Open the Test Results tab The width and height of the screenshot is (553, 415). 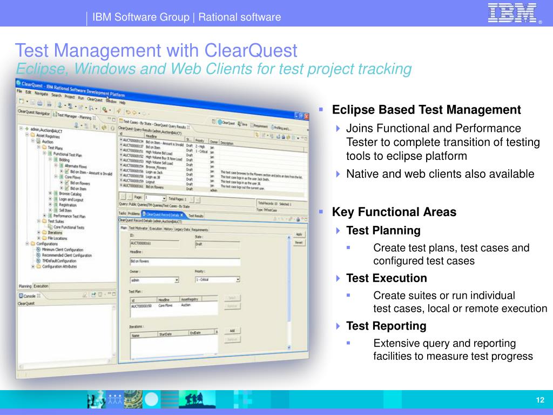coord(195,216)
